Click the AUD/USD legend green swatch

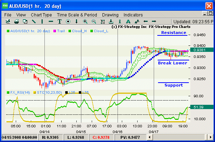[x=8, y=31]
